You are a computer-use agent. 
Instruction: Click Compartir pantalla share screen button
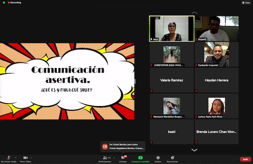tap(140, 159)
